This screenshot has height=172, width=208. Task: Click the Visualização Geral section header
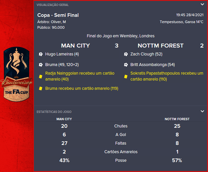pyautogui.click(x=53, y=5)
